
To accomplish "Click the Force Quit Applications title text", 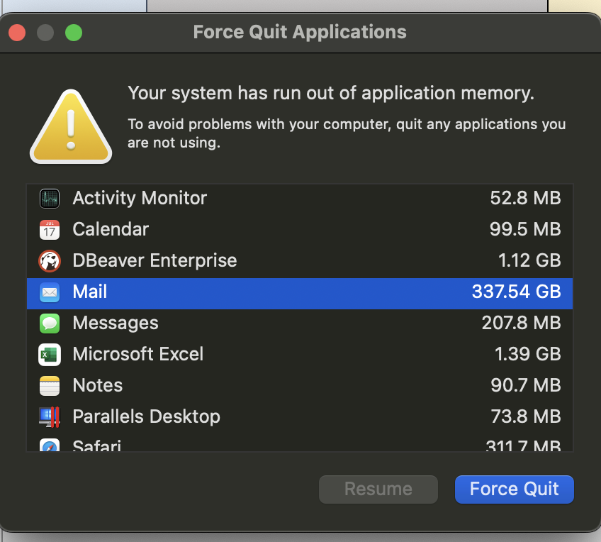I will click(299, 32).
